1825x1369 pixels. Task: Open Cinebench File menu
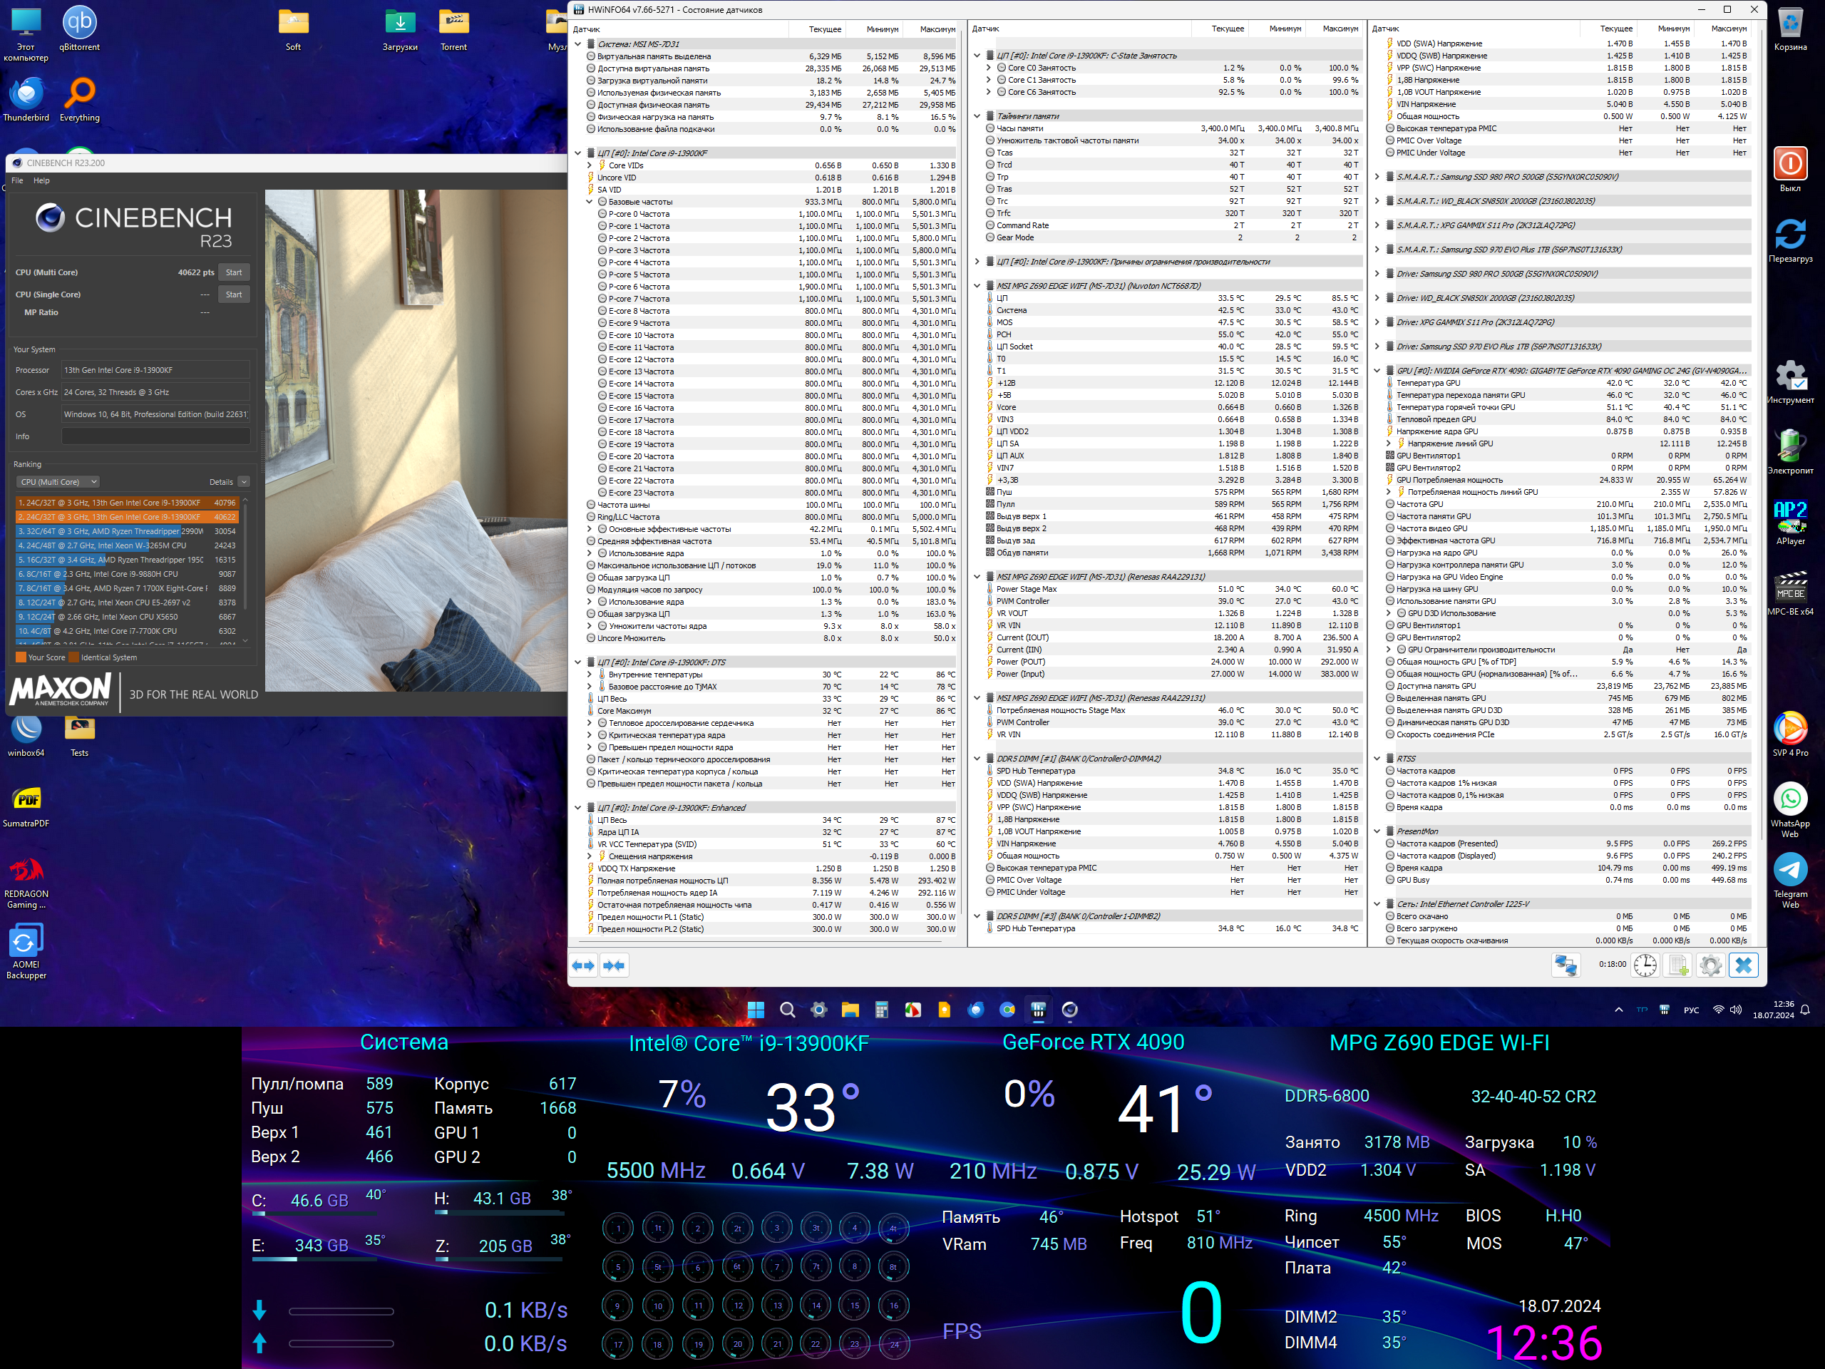[x=17, y=180]
